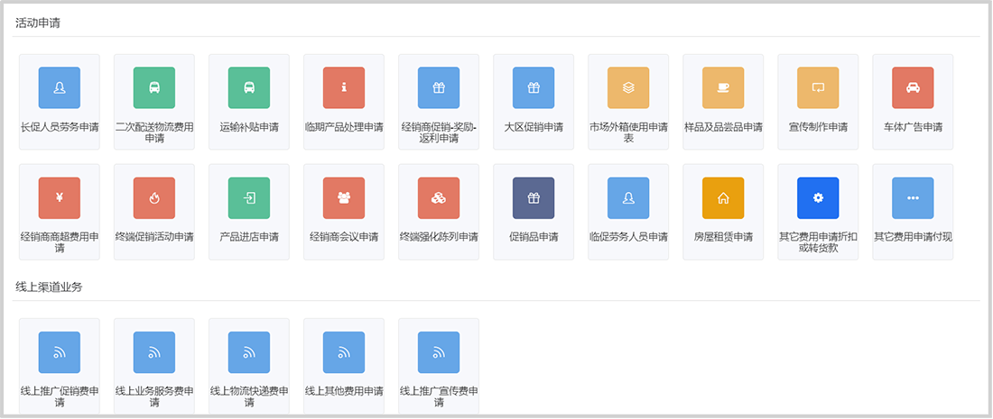The width and height of the screenshot is (993, 419).
Task: Click the 促销品申请 text label
Action: (x=534, y=237)
